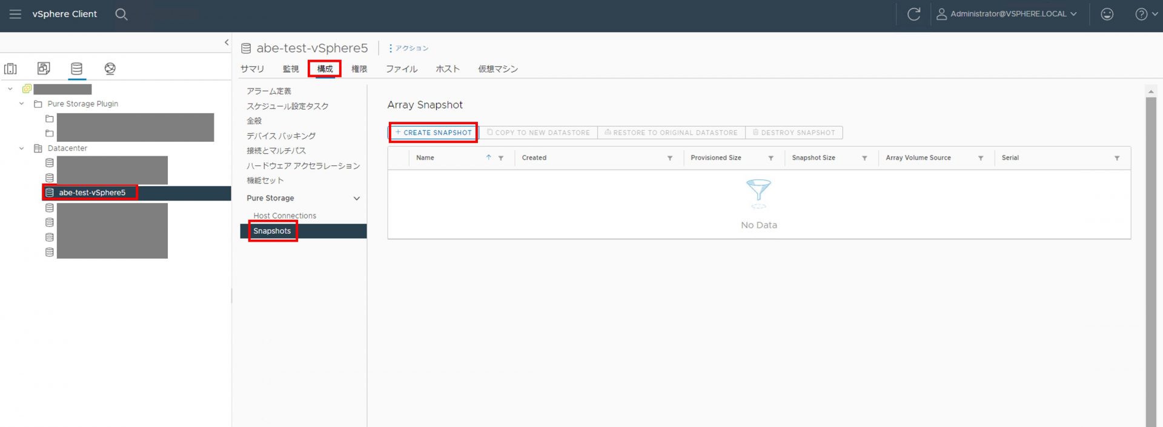Click the search magnifier icon
Viewport: 1163px width, 427px height.
[121, 14]
